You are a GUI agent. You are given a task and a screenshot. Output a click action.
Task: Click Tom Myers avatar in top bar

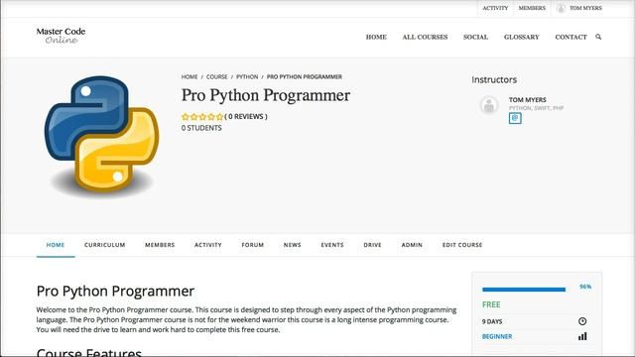click(561, 8)
